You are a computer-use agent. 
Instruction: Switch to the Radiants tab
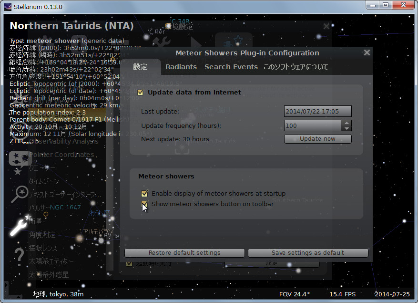[x=181, y=67]
